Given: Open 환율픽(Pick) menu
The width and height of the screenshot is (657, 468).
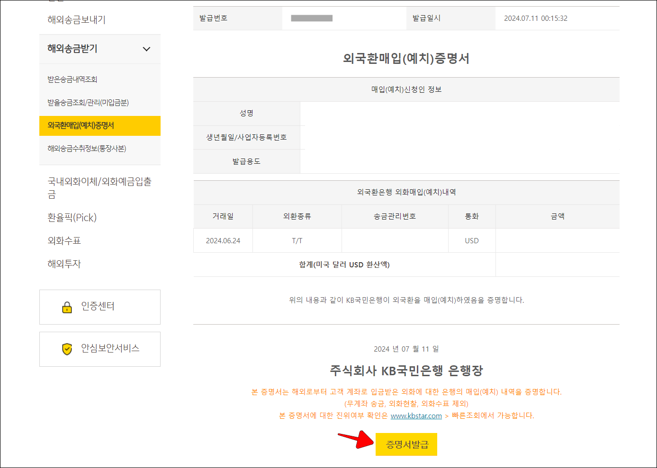Looking at the screenshot, I should coord(72,218).
